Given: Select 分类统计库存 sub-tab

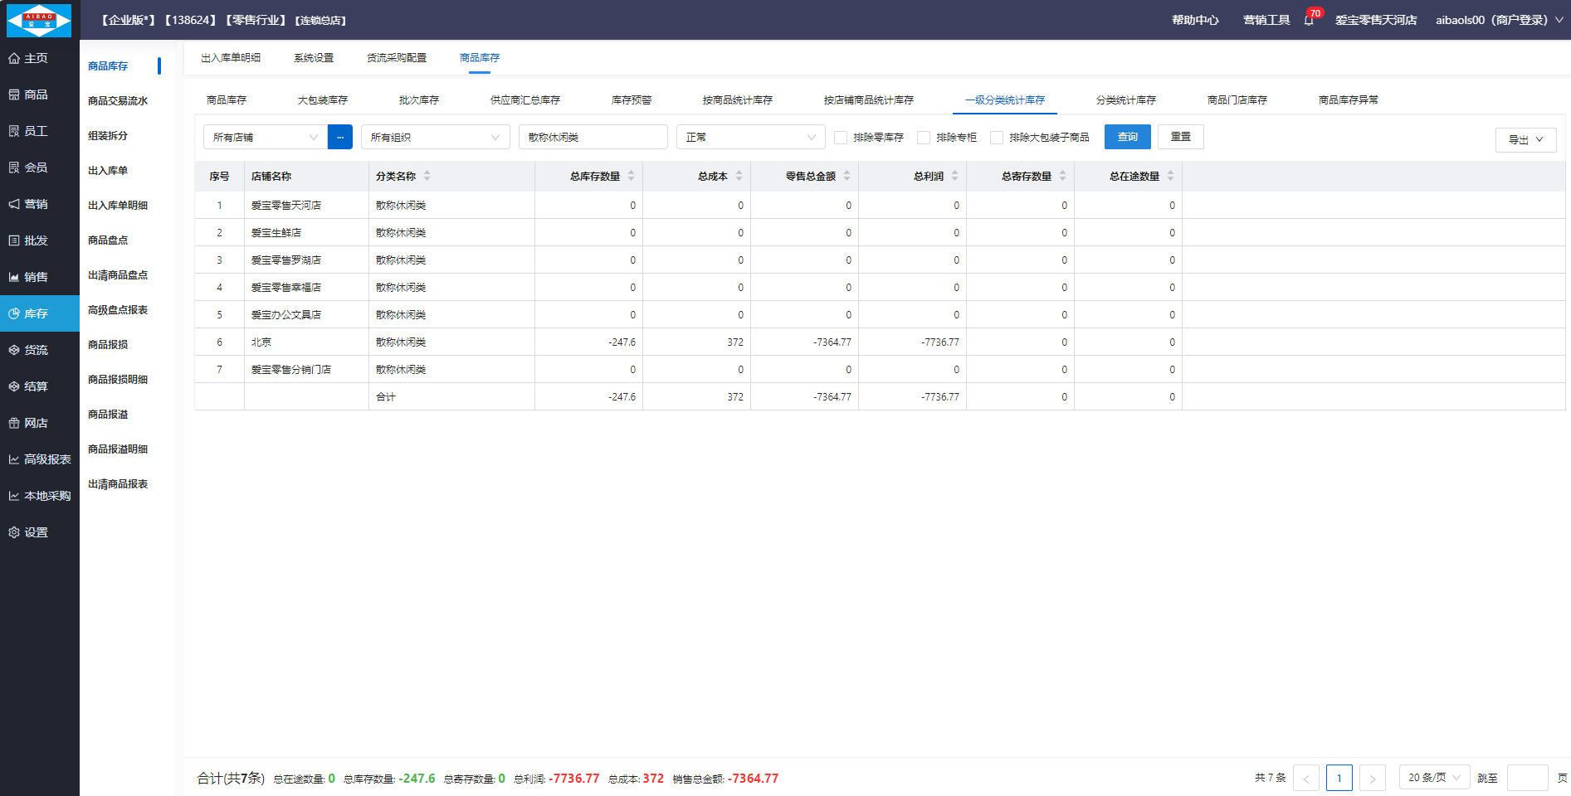Looking at the screenshot, I should click(x=1126, y=100).
